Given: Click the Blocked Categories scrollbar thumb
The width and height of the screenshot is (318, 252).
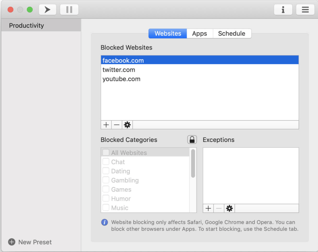Looking at the screenshot, I should click(x=193, y=164).
